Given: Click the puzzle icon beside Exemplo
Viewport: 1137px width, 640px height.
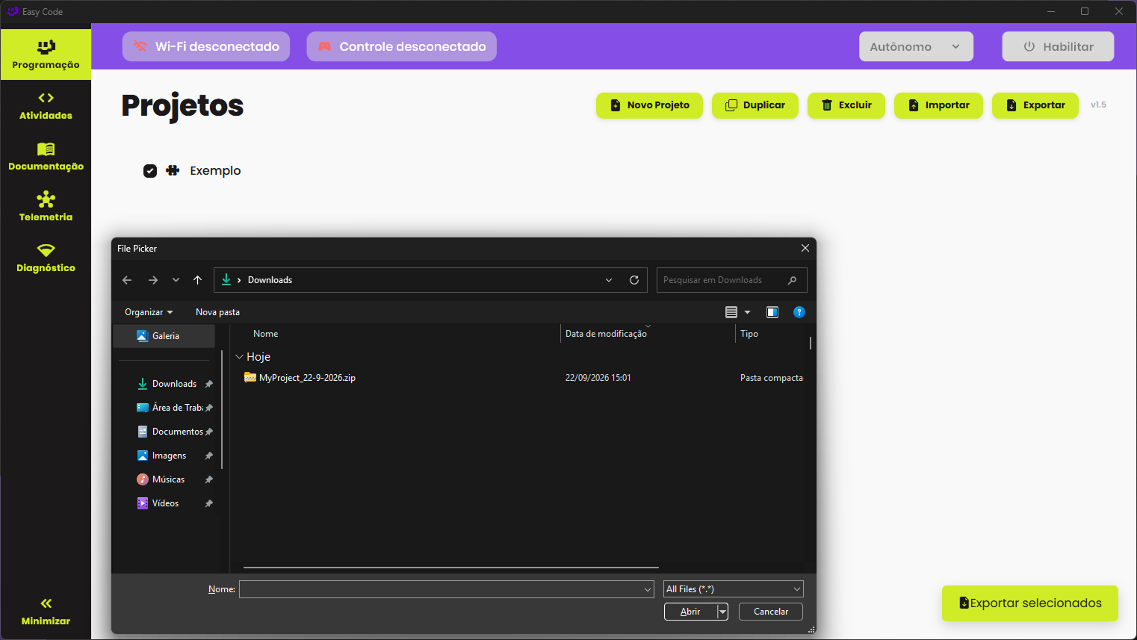Looking at the screenshot, I should pyautogui.click(x=173, y=170).
